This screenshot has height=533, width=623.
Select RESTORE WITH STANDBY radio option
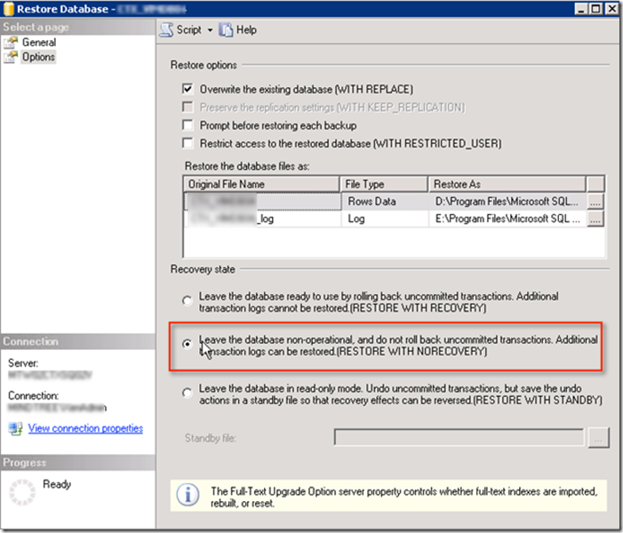point(188,394)
